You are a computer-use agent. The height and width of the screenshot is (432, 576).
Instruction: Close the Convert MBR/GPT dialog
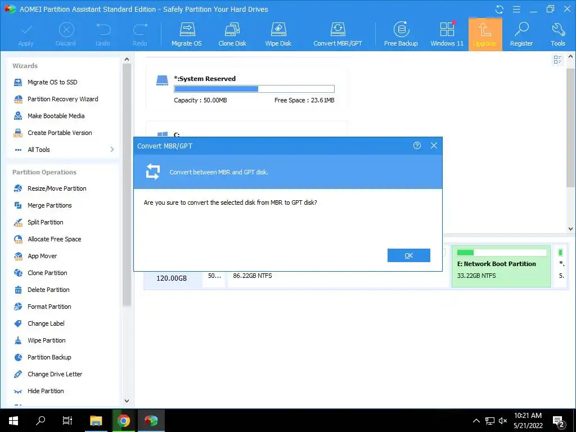tap(434, 146)
